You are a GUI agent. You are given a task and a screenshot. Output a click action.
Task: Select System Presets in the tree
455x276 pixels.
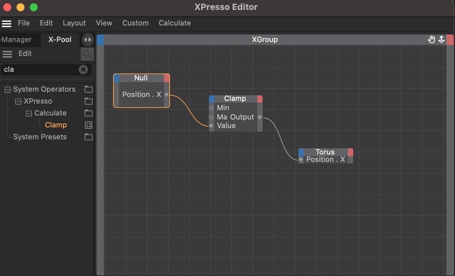coord(40,137)
